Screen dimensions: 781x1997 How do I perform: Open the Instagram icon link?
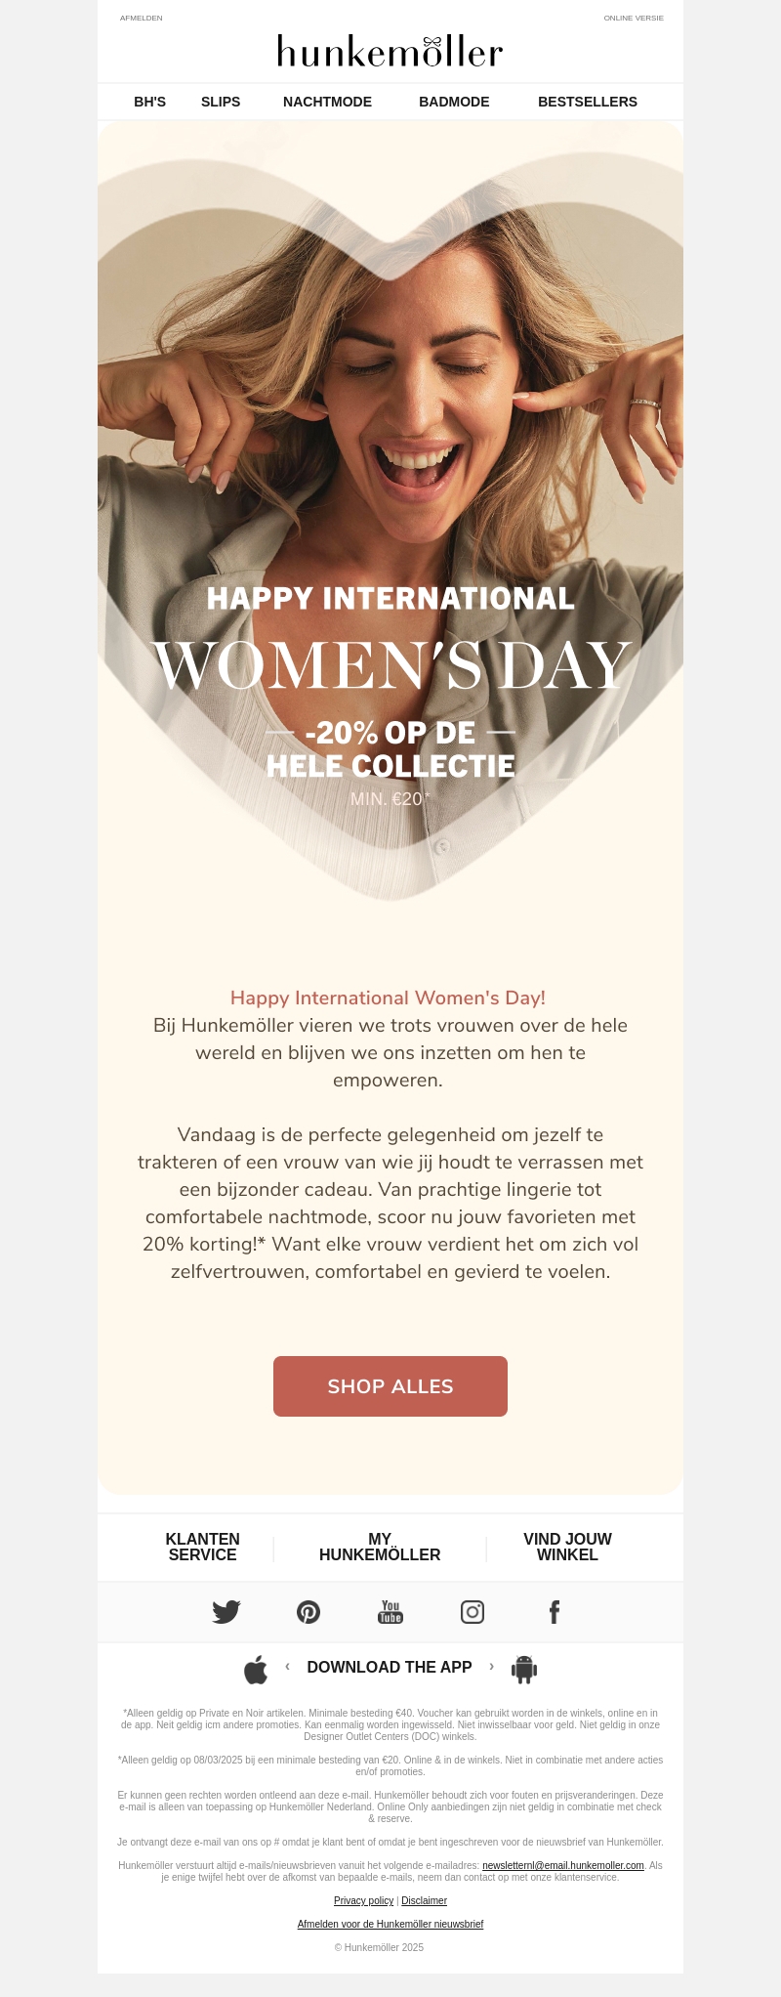[473, 1612]
